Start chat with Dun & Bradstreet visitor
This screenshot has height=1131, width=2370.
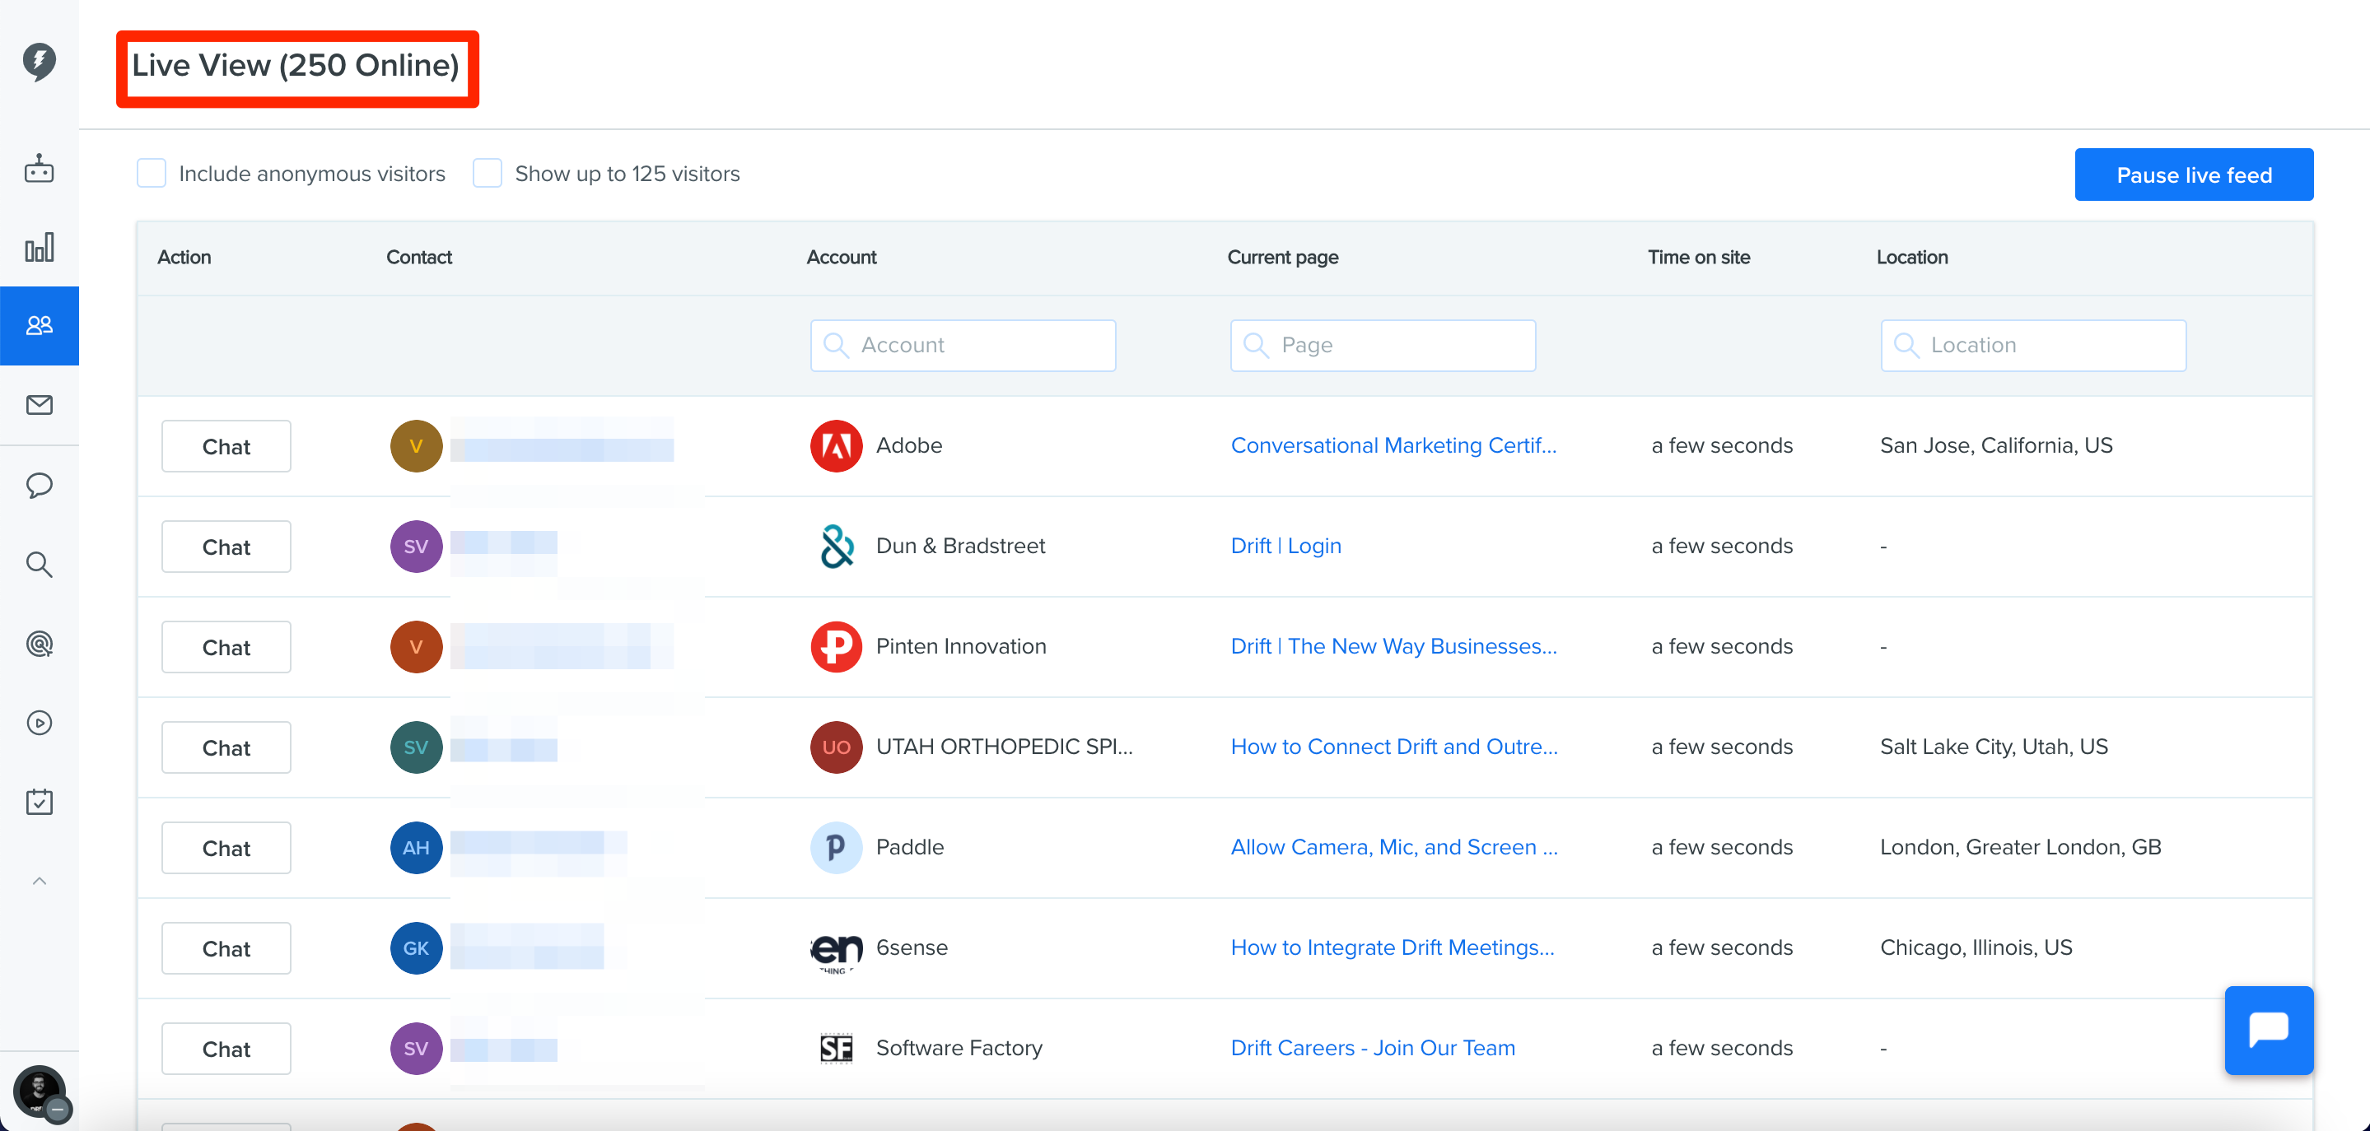click(226, 547)
